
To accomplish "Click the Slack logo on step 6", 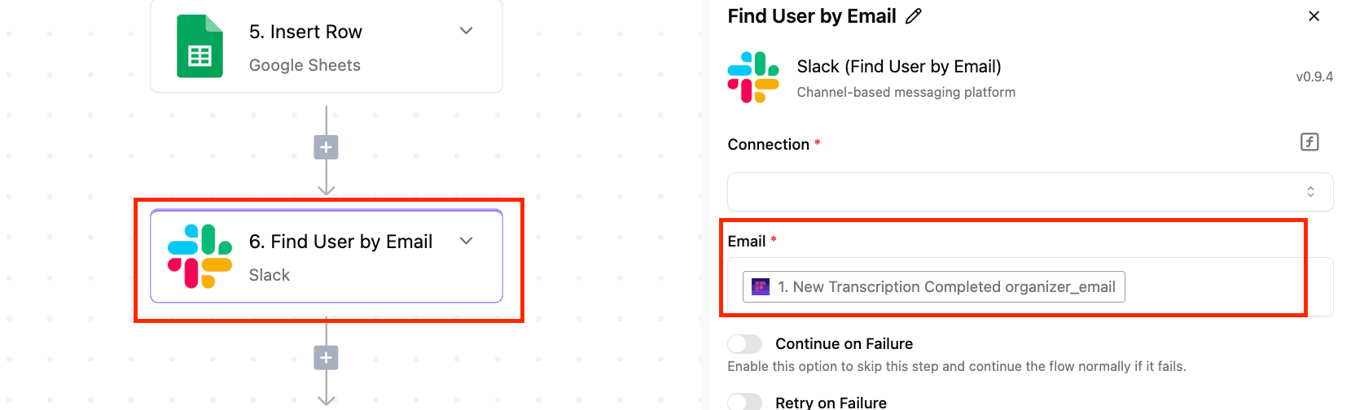I will point(200,256).
